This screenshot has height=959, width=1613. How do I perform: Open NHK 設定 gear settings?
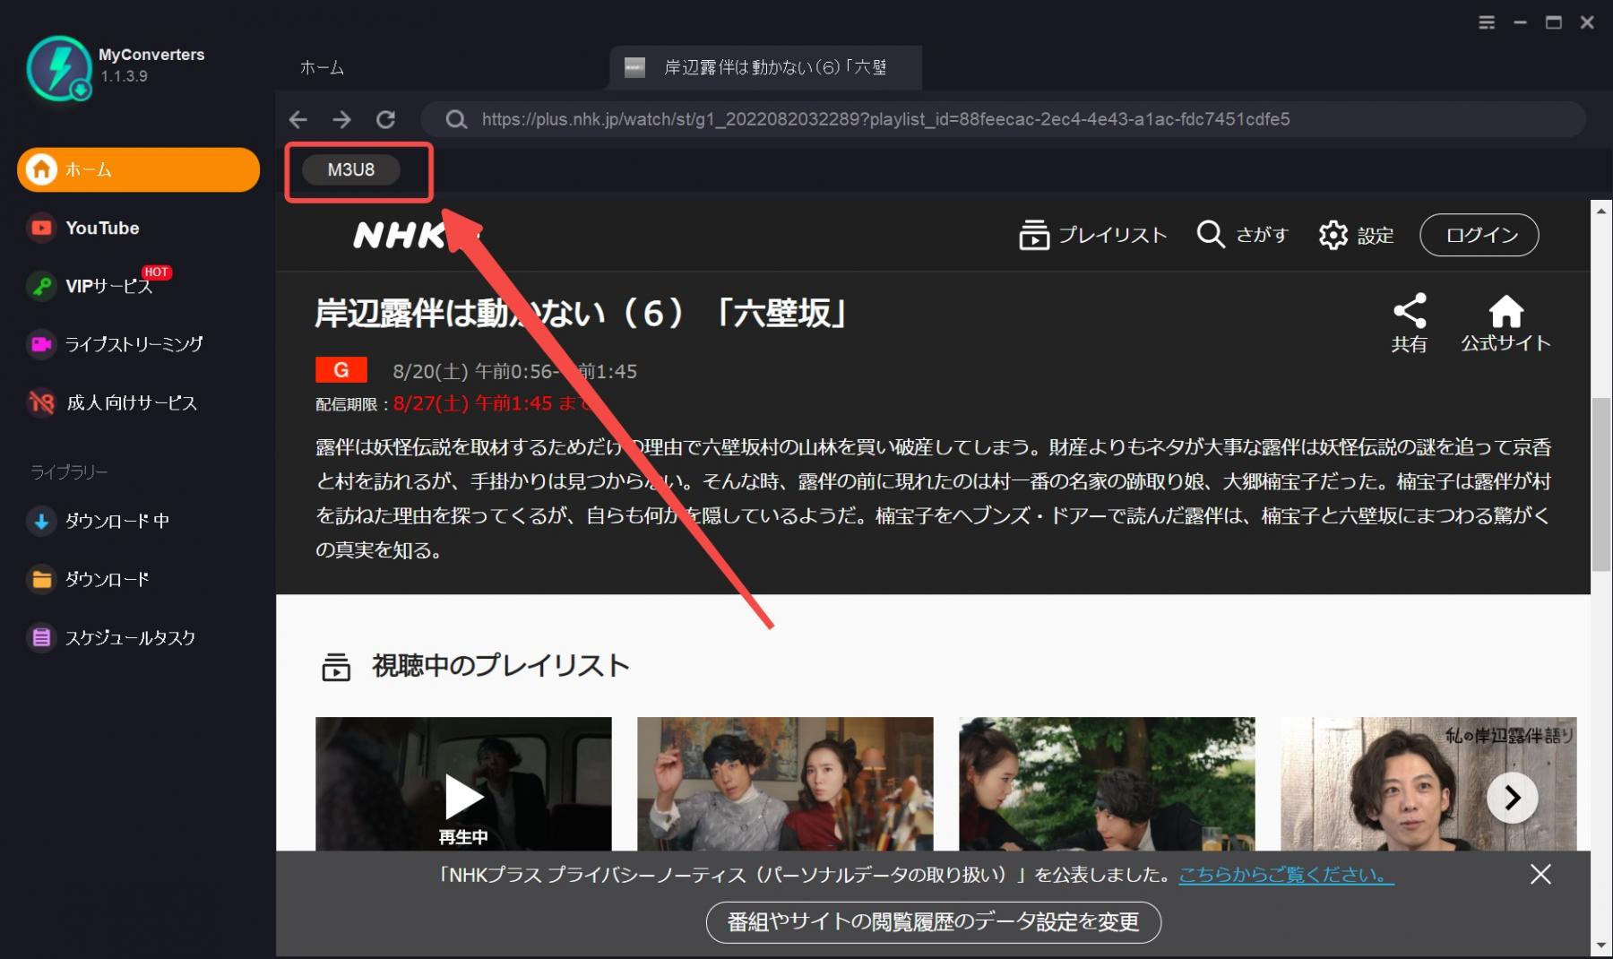1357,235
